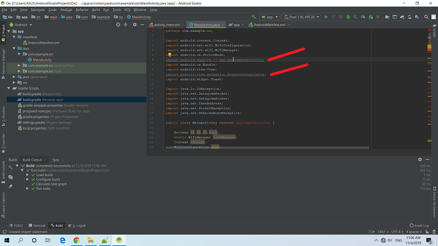The image size is (438, 246).
Task: Open the File menu
Action: pyautogui.click(x=4, y=10)
